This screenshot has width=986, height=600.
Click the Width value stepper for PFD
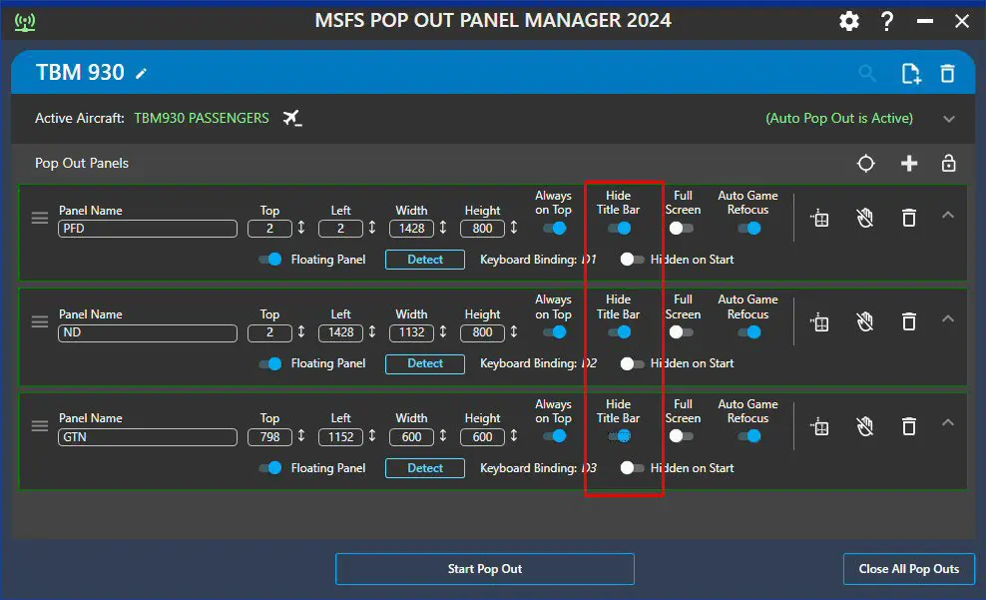443,228
